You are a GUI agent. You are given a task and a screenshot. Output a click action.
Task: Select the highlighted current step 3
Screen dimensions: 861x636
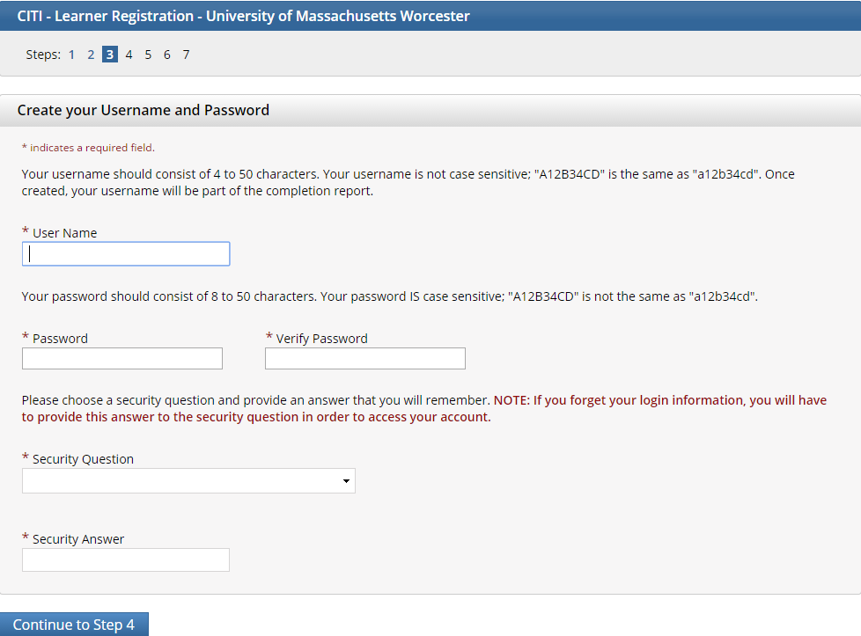click(x=109, y=55)
